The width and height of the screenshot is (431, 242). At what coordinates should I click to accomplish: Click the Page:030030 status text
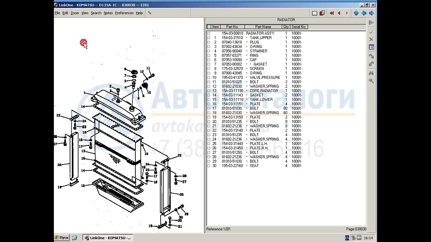[x=356, y=229]
